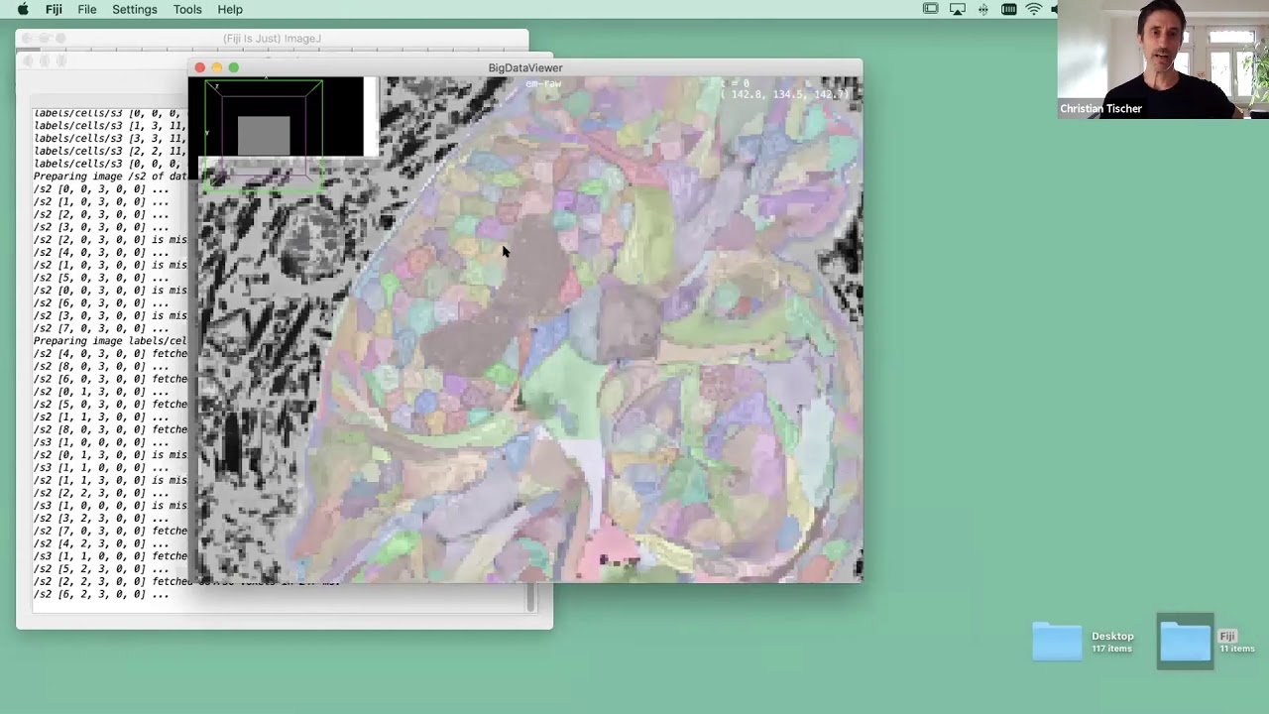This screenshot has width=1269, height=714.
Task: Select log line '/s2 [5, 0, 3, 0, 0] ...'
Action: [x=101, y=278]
